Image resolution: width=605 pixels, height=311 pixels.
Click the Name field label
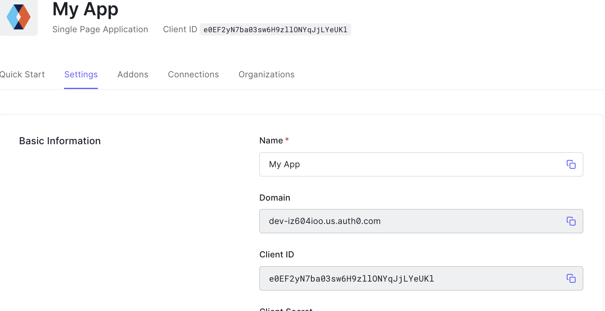click(x=271, y=141)
